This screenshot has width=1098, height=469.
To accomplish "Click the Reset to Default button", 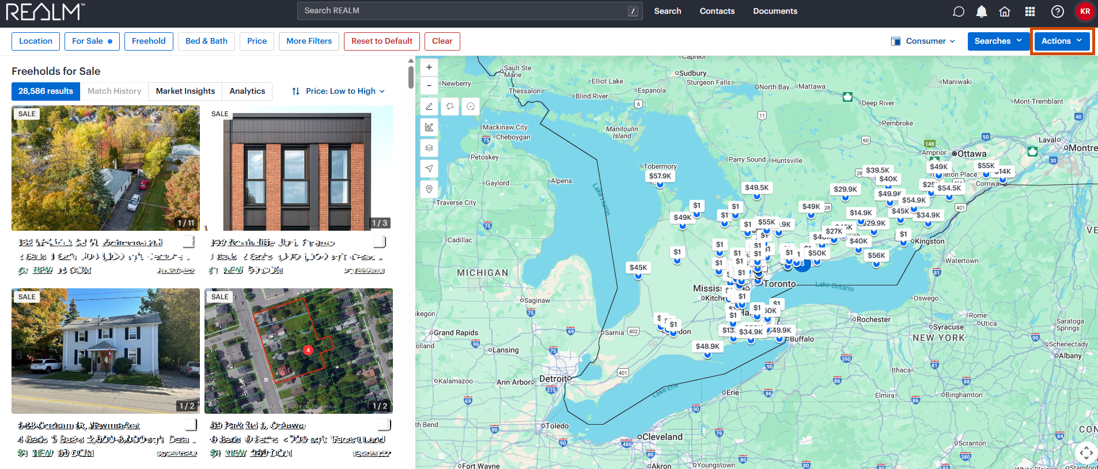I will pos(381,41).
